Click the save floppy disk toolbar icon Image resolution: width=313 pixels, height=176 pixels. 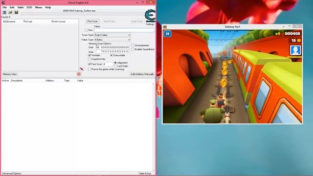[16, 12]
